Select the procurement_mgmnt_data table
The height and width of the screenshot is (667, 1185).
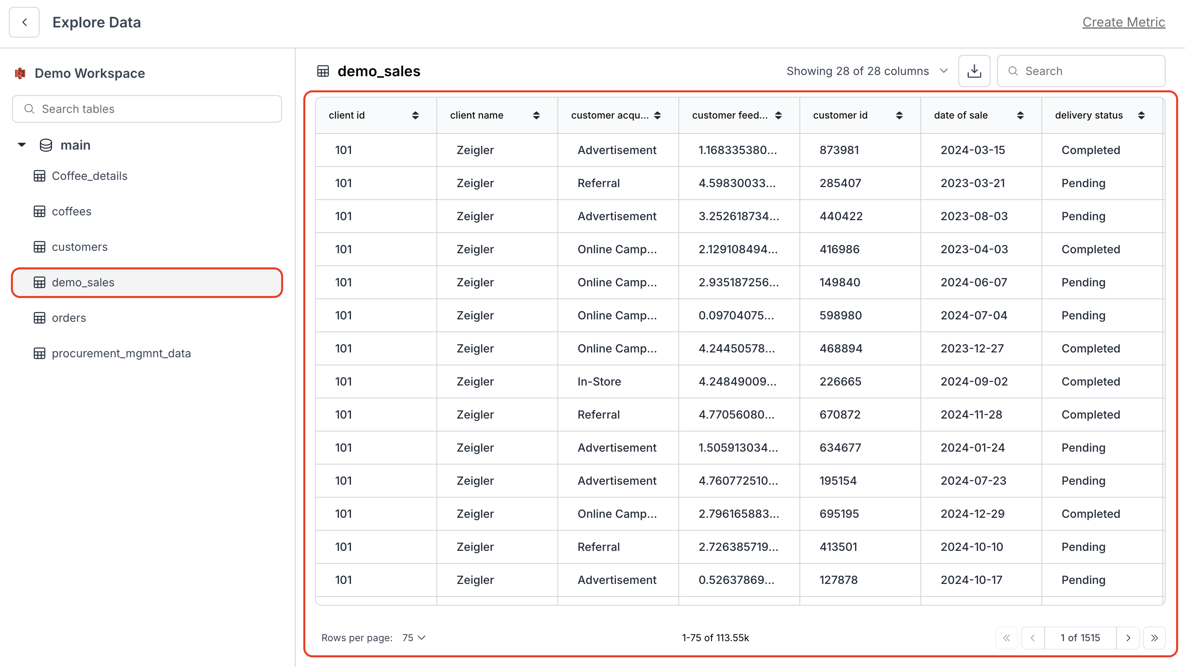pyautogui.click(x=121, y=353)
